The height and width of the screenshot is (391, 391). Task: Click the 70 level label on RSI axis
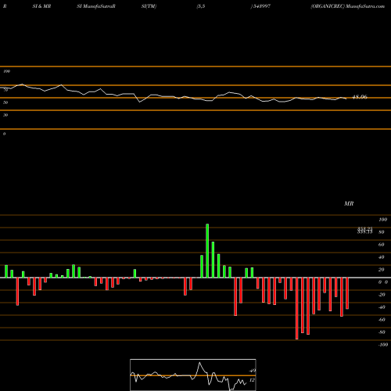tap(5, 90)
